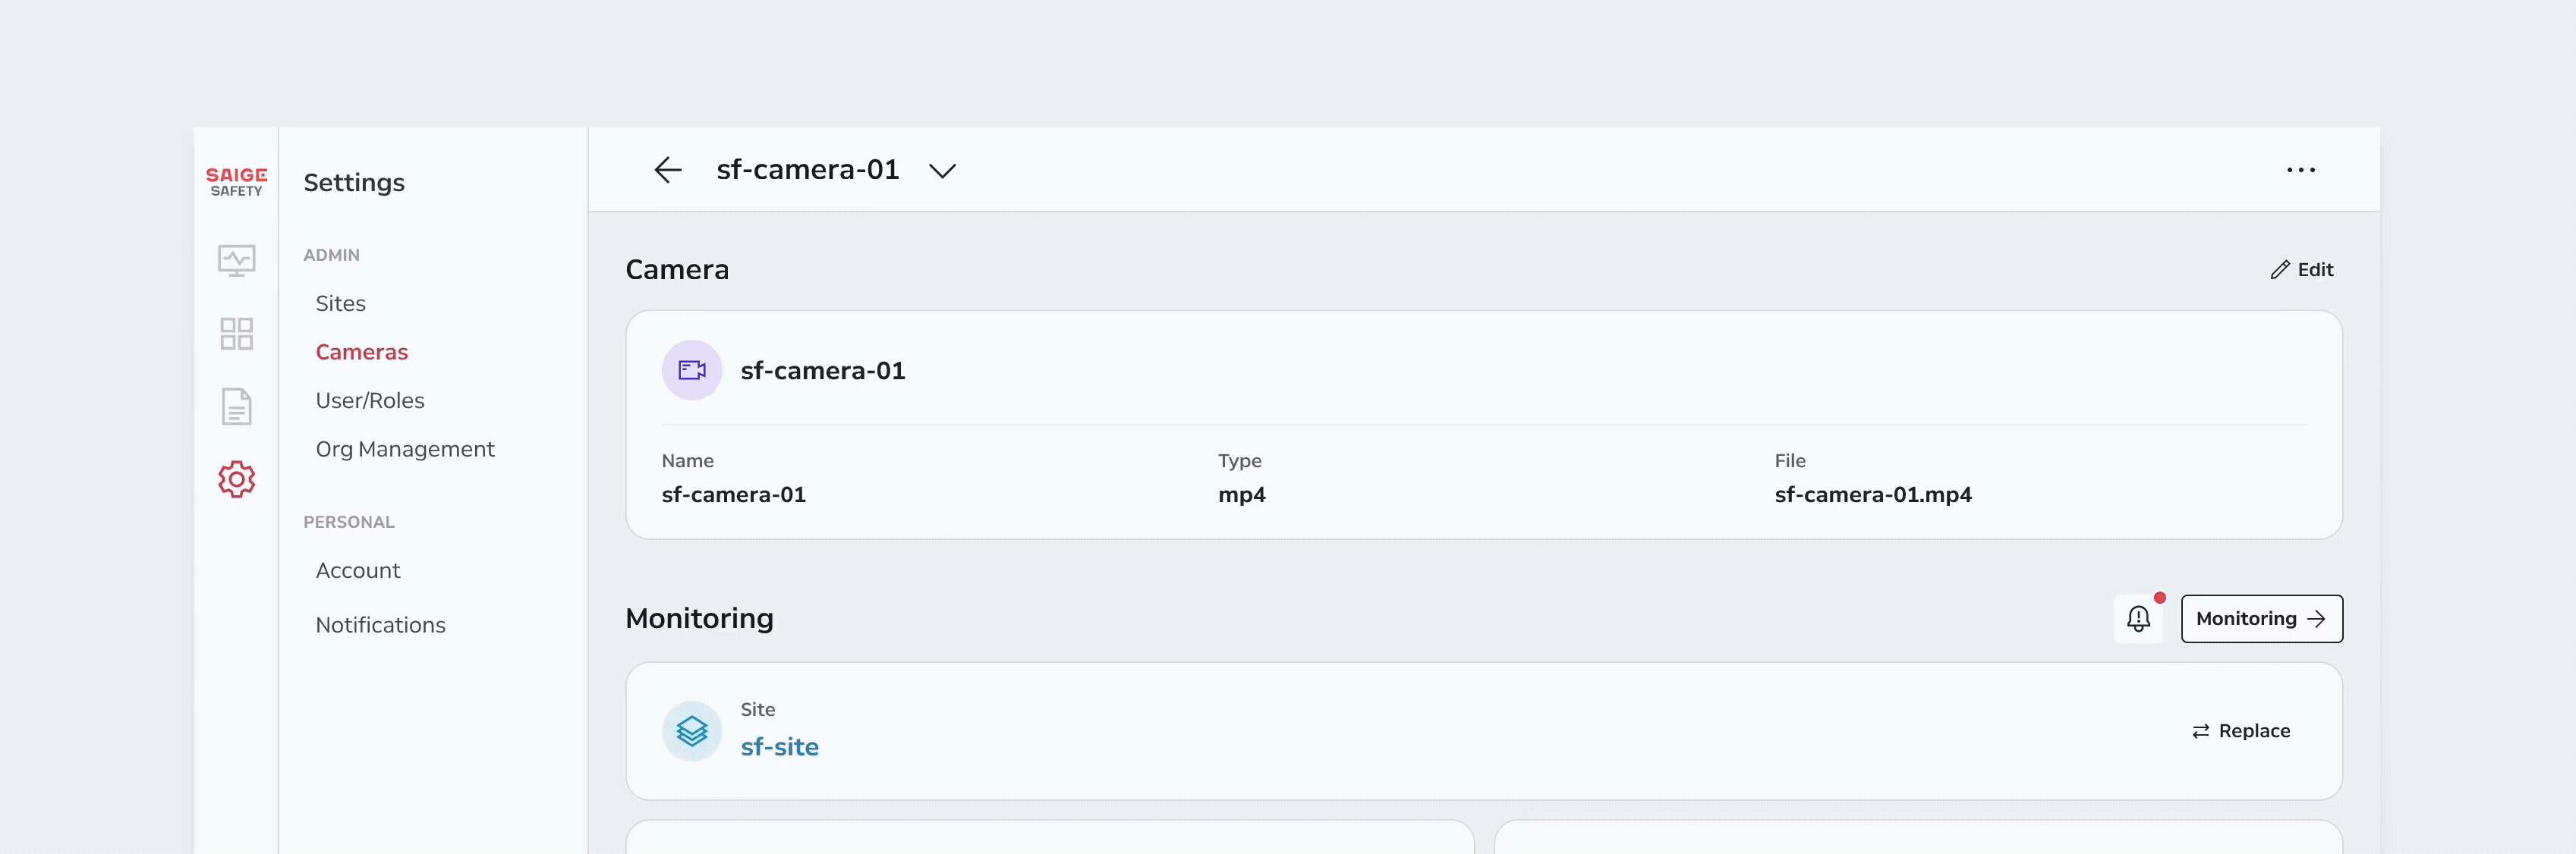Open Notifications personal settings
The width and height of the screenshot is (2576, 854).
pos(380,625)
